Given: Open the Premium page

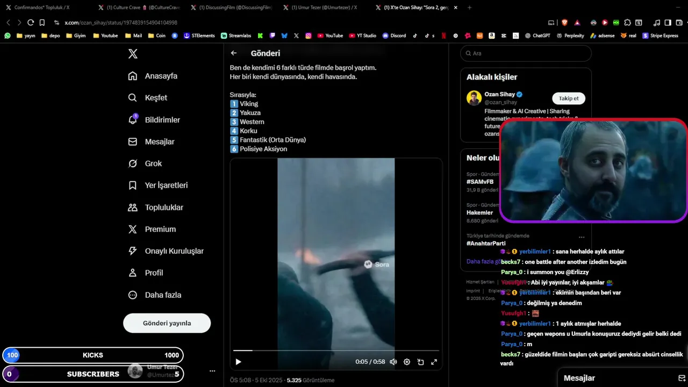Looking at the screenshot, I should click(x=152, y=229).
